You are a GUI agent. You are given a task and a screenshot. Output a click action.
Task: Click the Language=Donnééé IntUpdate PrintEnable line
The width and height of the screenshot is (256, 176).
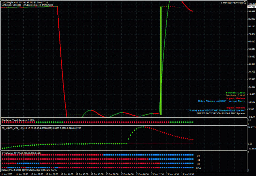pyautogui.click(x=27, y=5)
